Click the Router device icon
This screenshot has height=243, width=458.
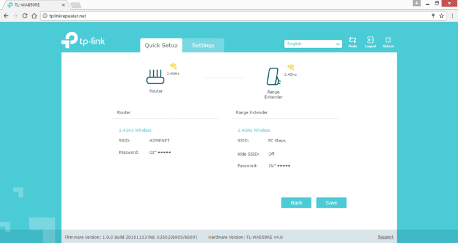point(155,76)
